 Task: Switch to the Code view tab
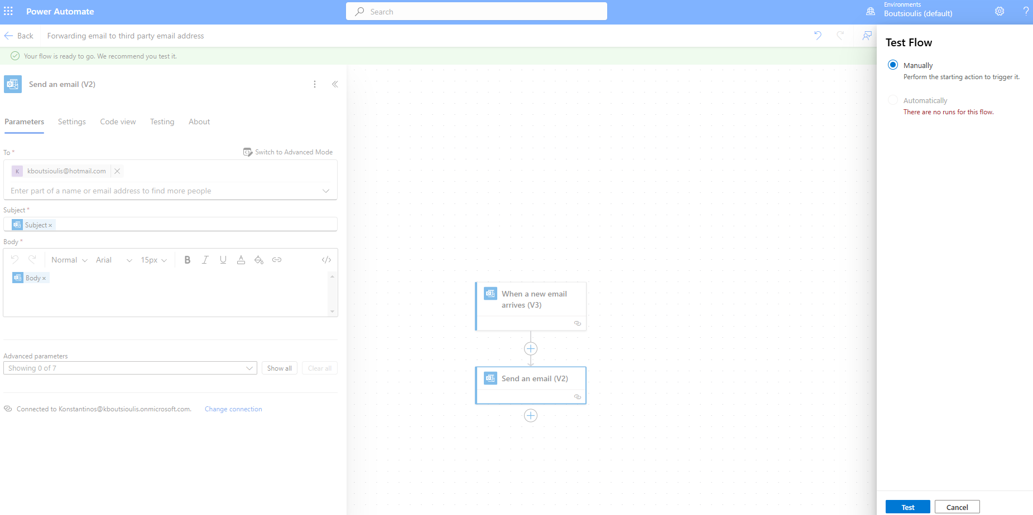[118, 122]
